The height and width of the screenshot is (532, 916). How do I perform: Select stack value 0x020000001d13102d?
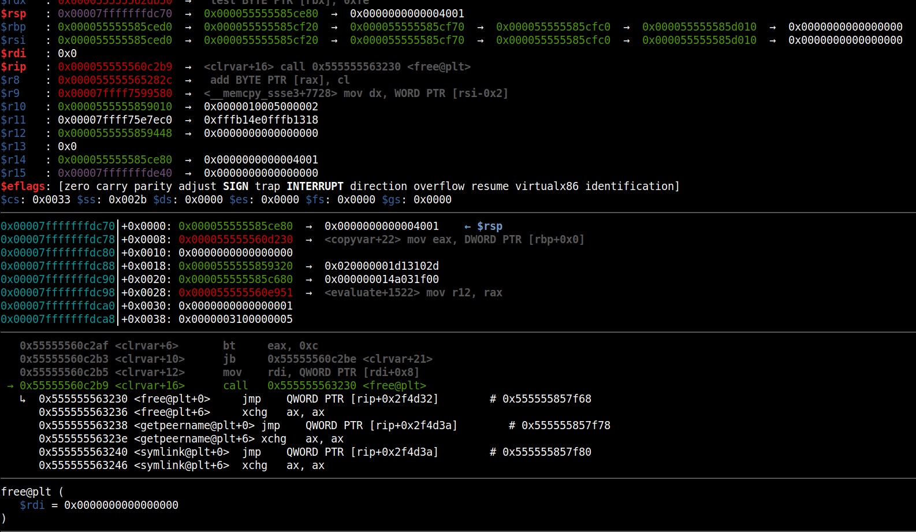(x=382, y=266)
